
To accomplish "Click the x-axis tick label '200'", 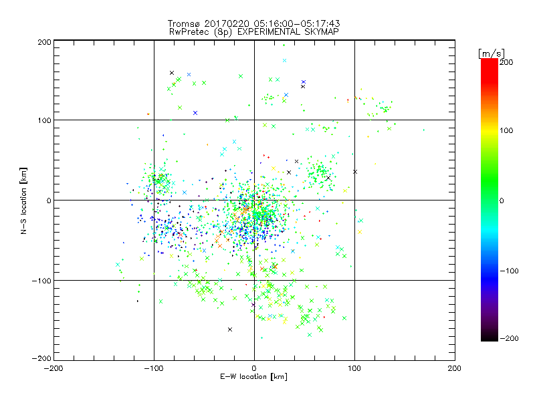I will [x=455, y=369].
